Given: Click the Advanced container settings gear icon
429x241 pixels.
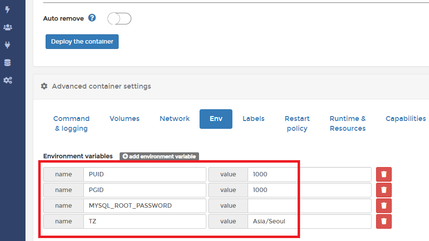Looking at the screenshot, I should pyautogui.click(x=44, y=86).
